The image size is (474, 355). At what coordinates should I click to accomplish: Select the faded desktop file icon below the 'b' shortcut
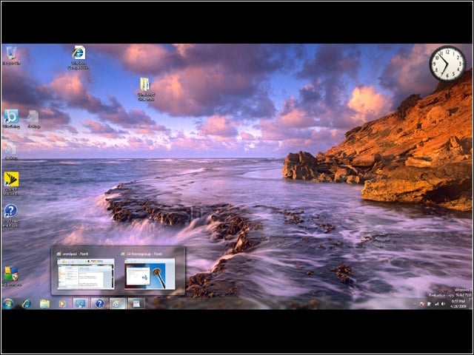11,151
